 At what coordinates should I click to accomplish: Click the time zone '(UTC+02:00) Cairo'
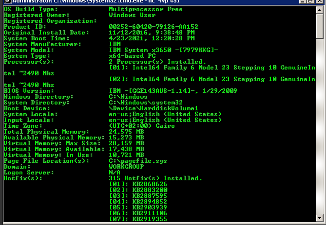pos(142,126)
